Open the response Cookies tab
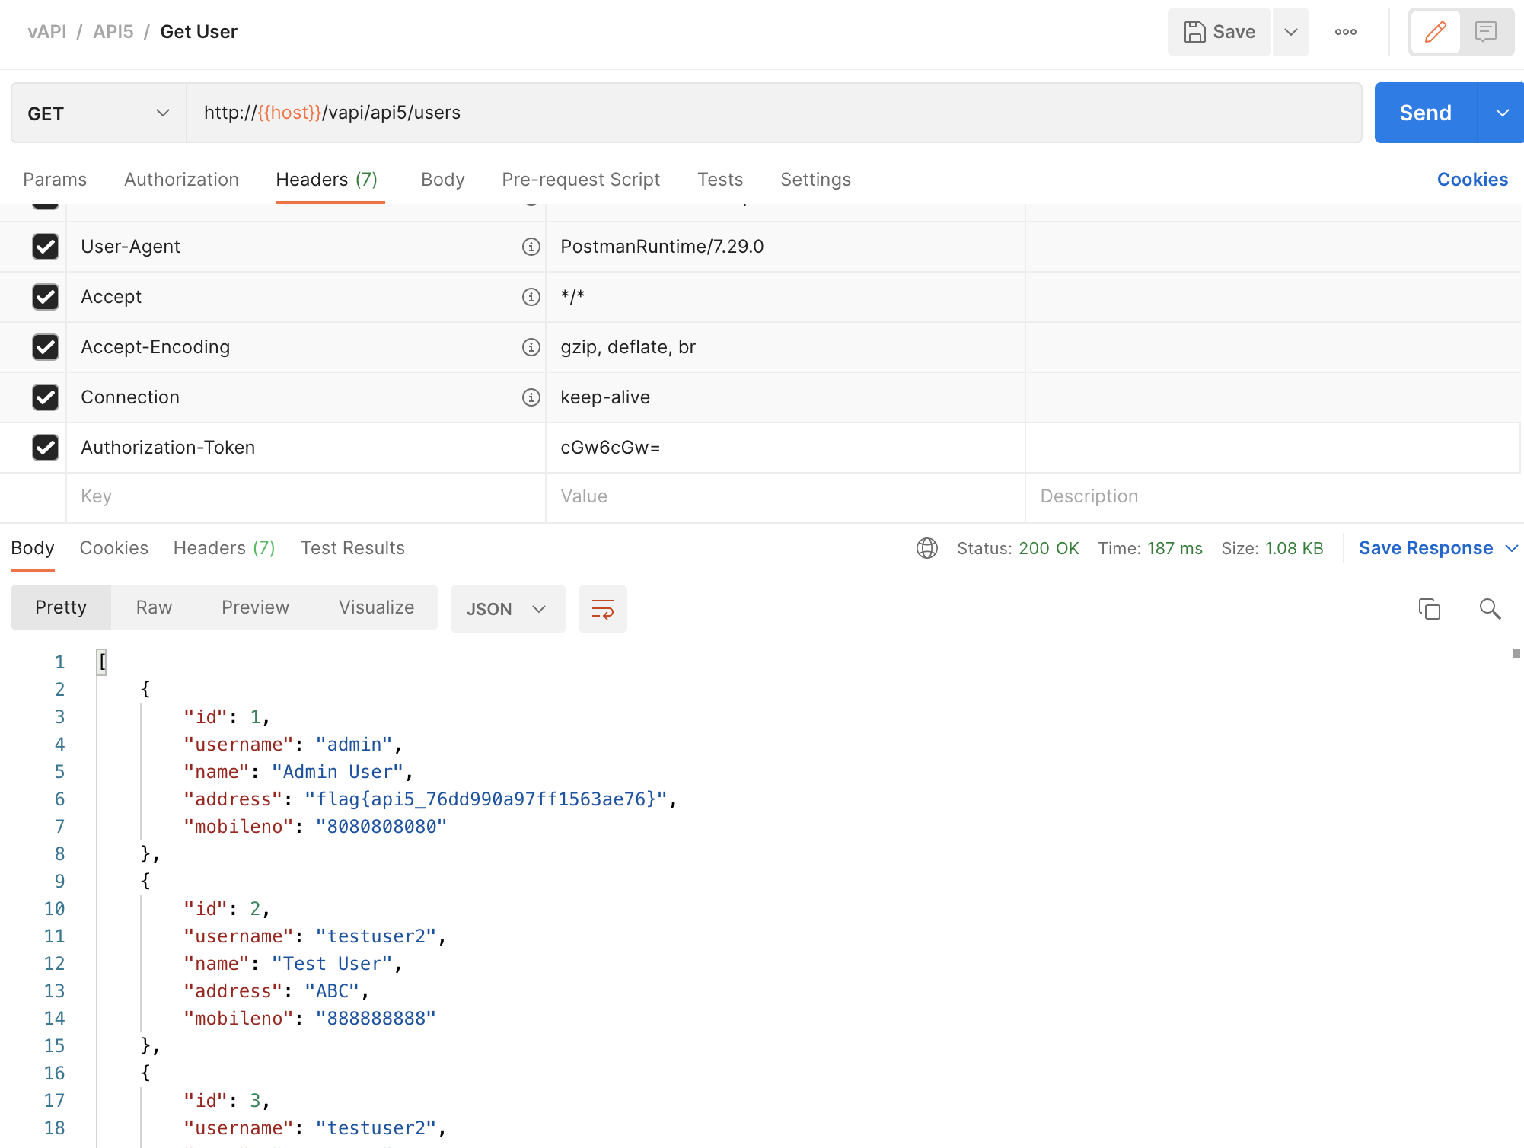Image resolution: width=1524 pixels, height=1148 pixels. click(114, 548)
